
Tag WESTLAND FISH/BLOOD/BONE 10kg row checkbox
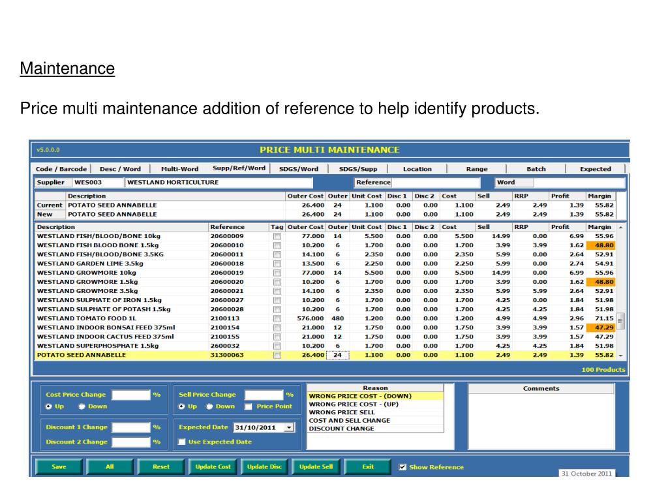point(277,236)
